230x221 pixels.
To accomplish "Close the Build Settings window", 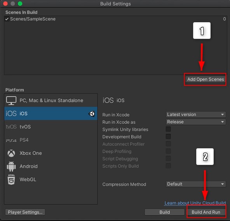I will (5, 4).
